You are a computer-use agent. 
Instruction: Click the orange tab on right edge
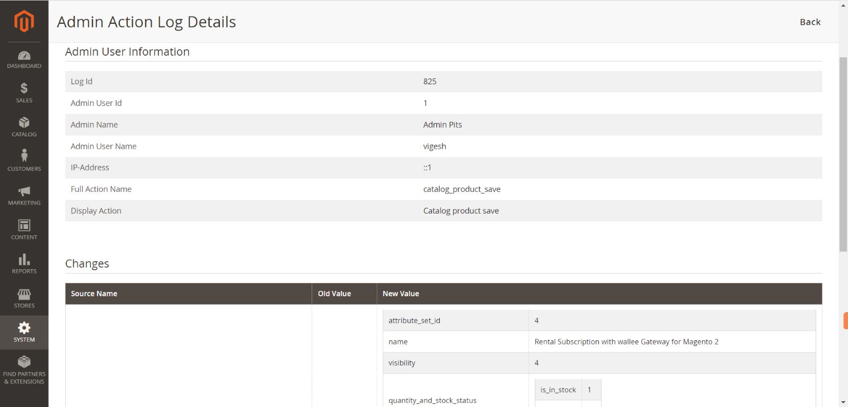click(845, 321)
